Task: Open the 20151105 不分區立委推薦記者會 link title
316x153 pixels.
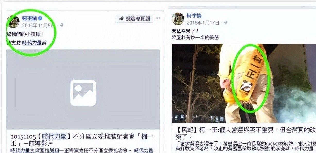Action: tap(82, 140)
